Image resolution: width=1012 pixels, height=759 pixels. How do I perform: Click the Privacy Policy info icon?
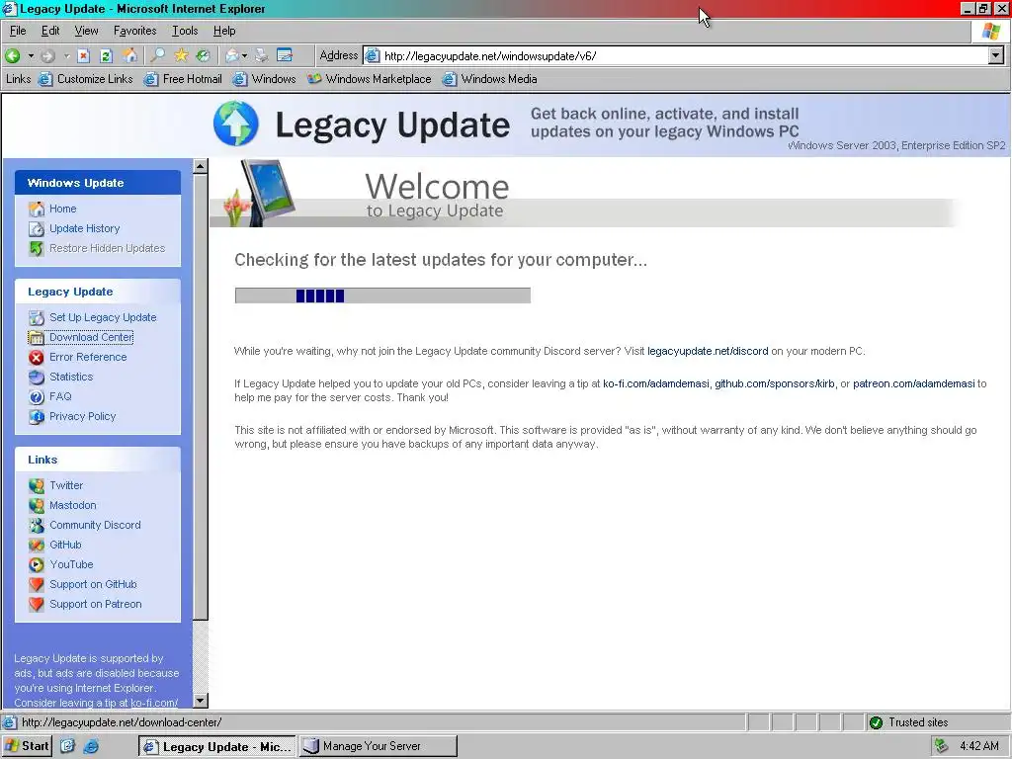tap(37, 416)
